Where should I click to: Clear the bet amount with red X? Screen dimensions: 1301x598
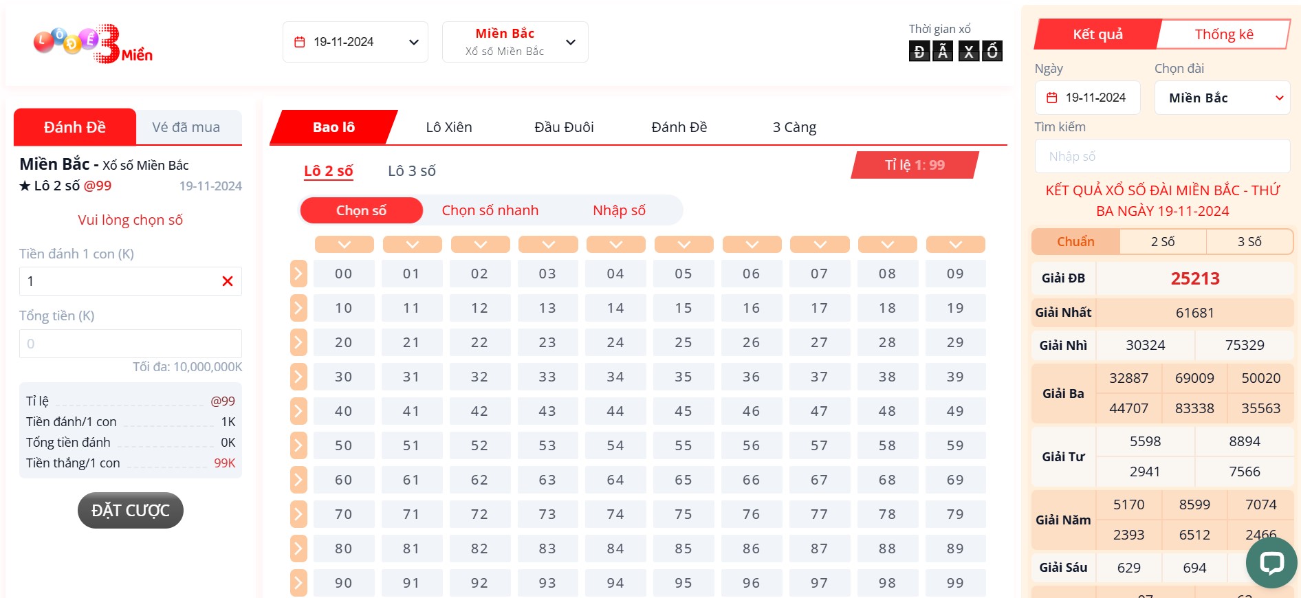point(228,281)
